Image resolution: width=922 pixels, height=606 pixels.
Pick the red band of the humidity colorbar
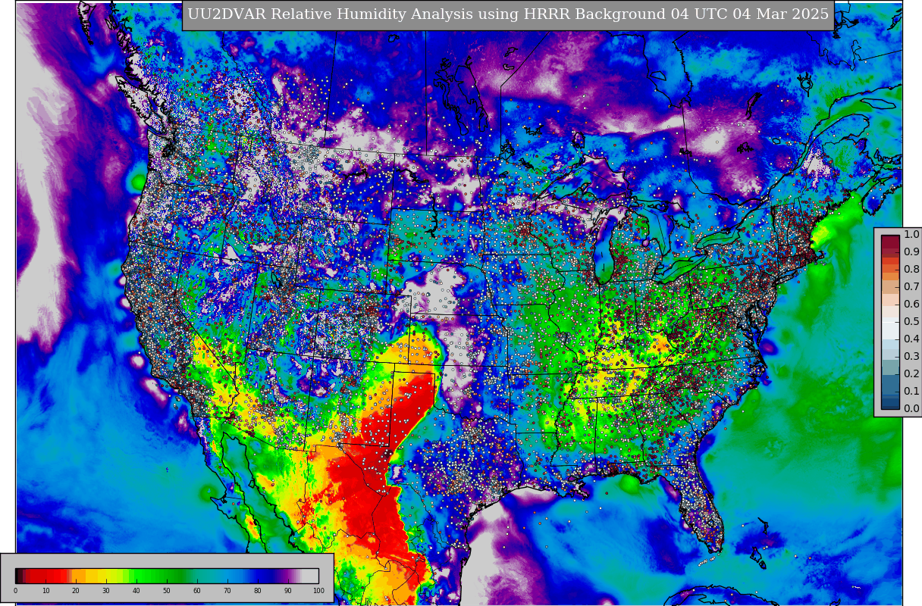[x=47, y=576]
